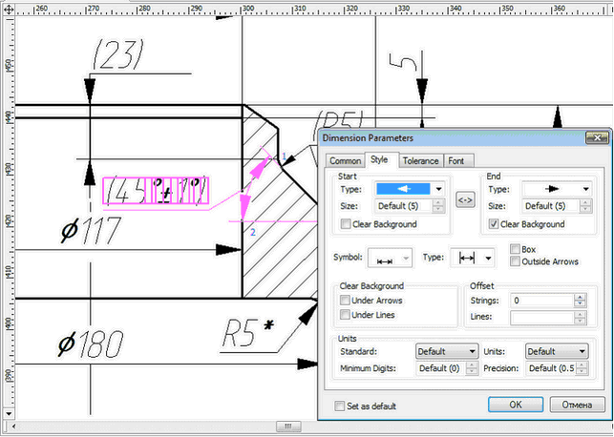Toggle the Outside Arrows checkbox
614x437 pixels.
pyautogui.click(x=516, y=261)
